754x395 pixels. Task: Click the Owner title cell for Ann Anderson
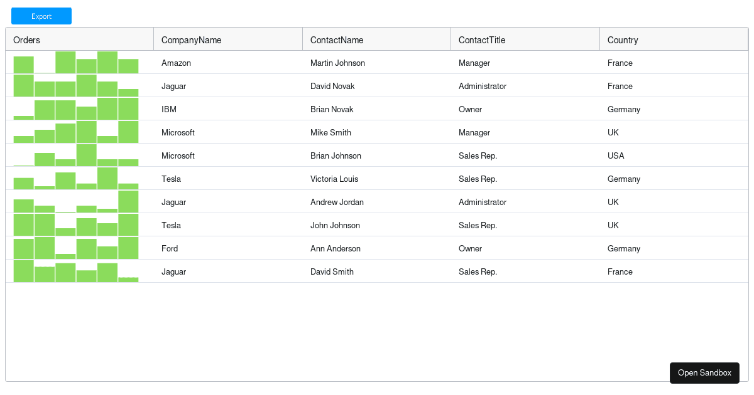[x=470, y=248]
